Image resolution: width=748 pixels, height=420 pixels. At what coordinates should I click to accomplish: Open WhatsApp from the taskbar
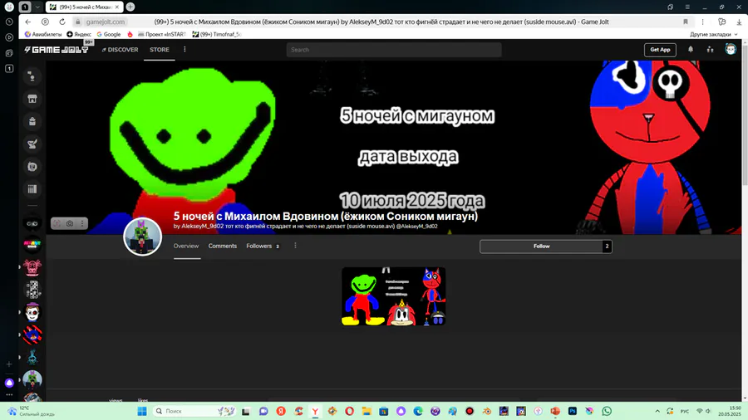[x=607, y=411]
